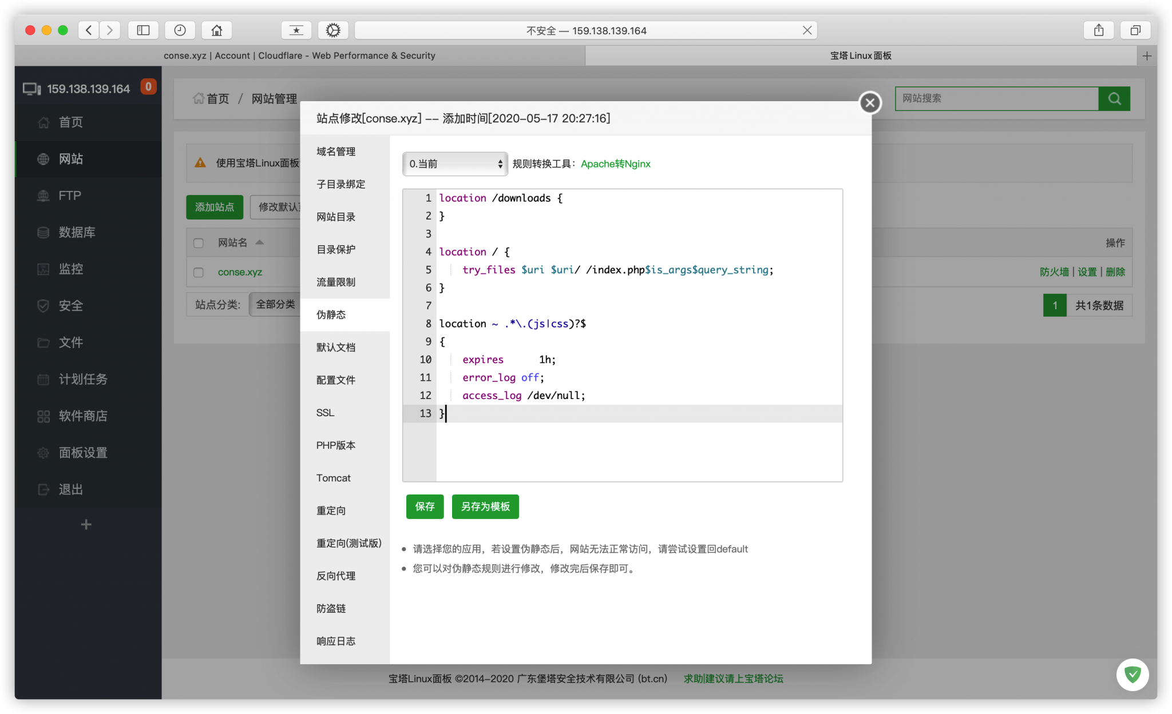Click the share icon in toolbar
The image size is (1172, 714).
[x=1098, y=30]
